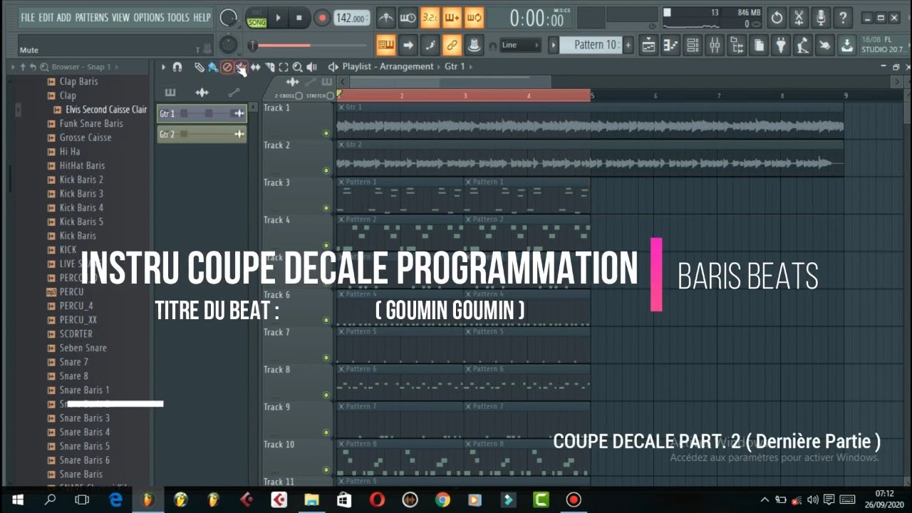Select the paint brush tool in playlist
This screenshot has height=513, width=912.
pyautogui.click(x=213, y=67)
